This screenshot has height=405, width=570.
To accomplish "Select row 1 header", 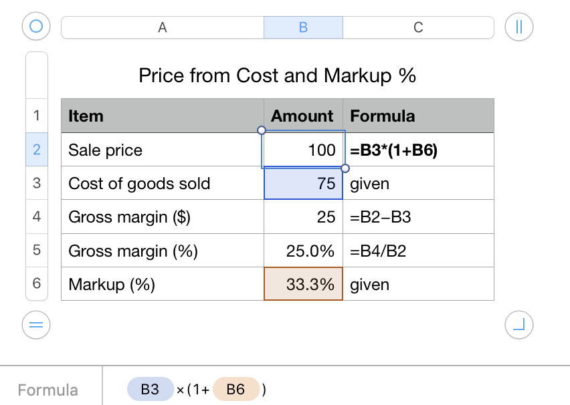I will click(37, 116).
